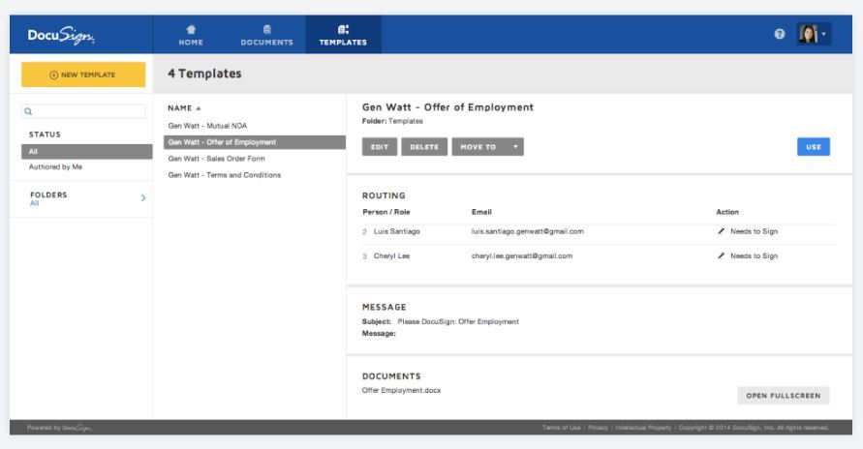Click the Open Fullscreen button

click(x=784, y=396)
